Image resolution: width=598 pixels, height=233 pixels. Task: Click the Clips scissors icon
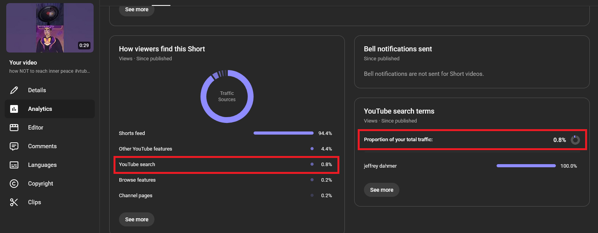pos(14,202)
